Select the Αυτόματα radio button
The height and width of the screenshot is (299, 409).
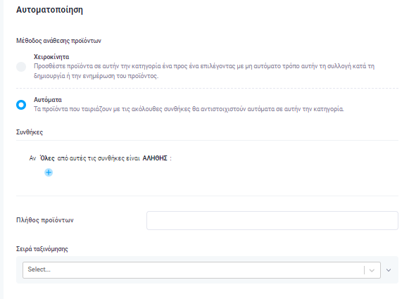[21, 105]
